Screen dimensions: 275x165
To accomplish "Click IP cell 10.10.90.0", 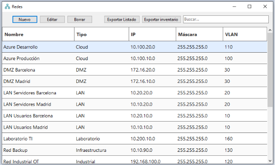I will (141, 150).
